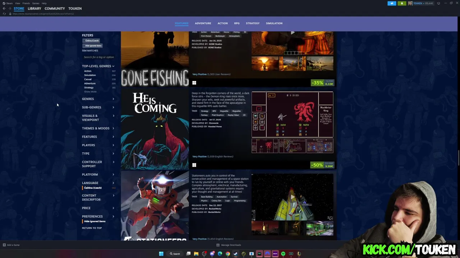
Task: Play the Stationeers trailer preview
Action: click(x=293, y=197)
